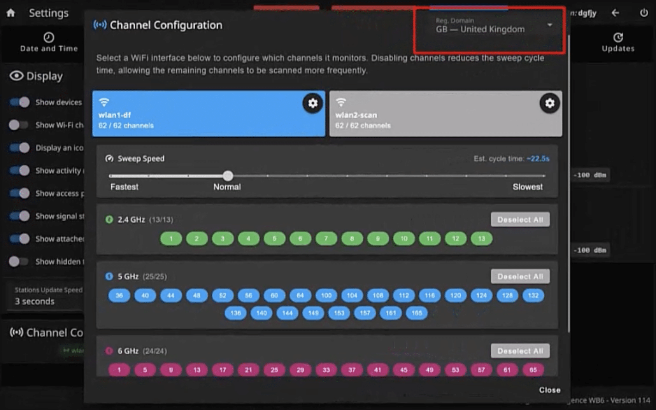Toggle 5 GHz channel 36
656x410 pixels.
point(119,295)
